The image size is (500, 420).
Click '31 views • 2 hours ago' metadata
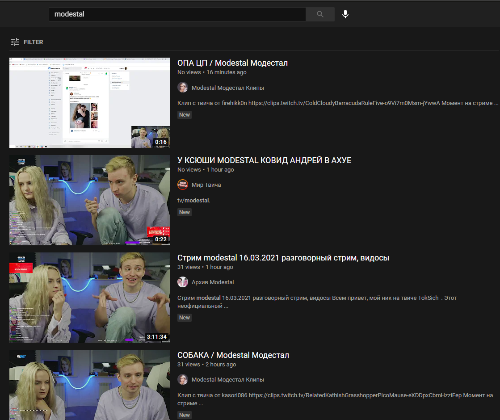[x=206, y=365]
